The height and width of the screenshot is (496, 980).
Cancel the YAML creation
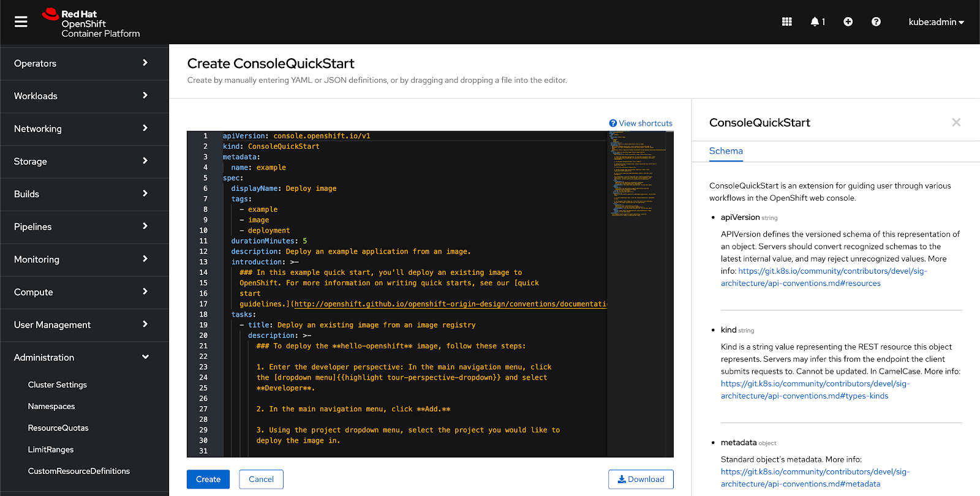pyautogui.click(x=261, y=479)
